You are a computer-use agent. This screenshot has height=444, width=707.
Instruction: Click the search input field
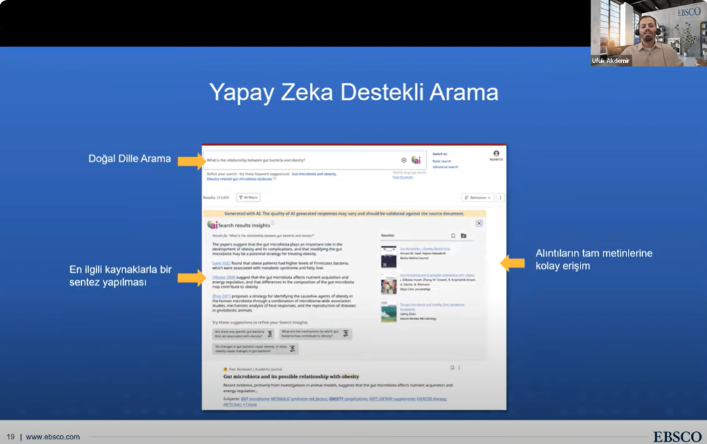click(x=298, y=160)
